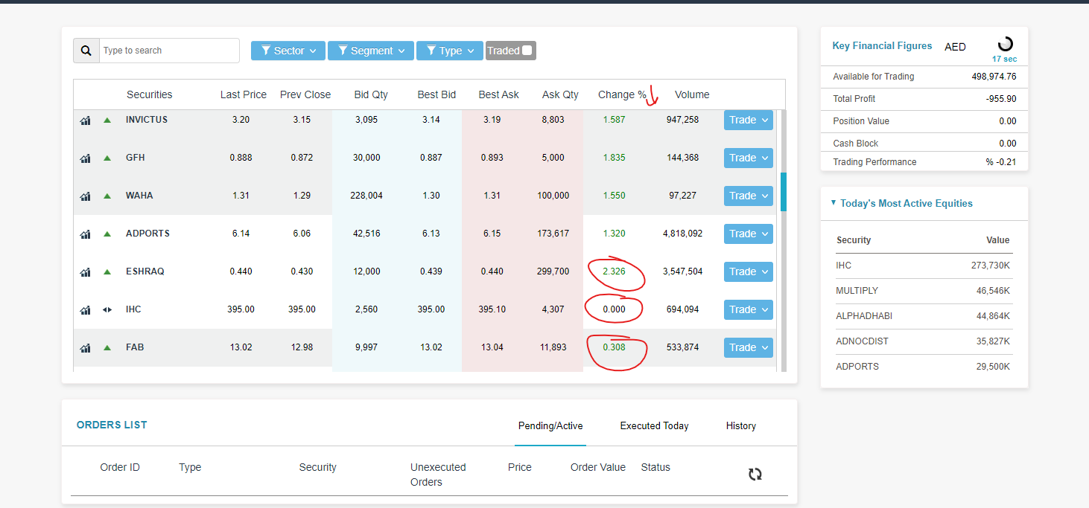The width and height of the screenshot is (1089, 508).
Task: Switch to the History tab
Action: (x=740, y=425)
